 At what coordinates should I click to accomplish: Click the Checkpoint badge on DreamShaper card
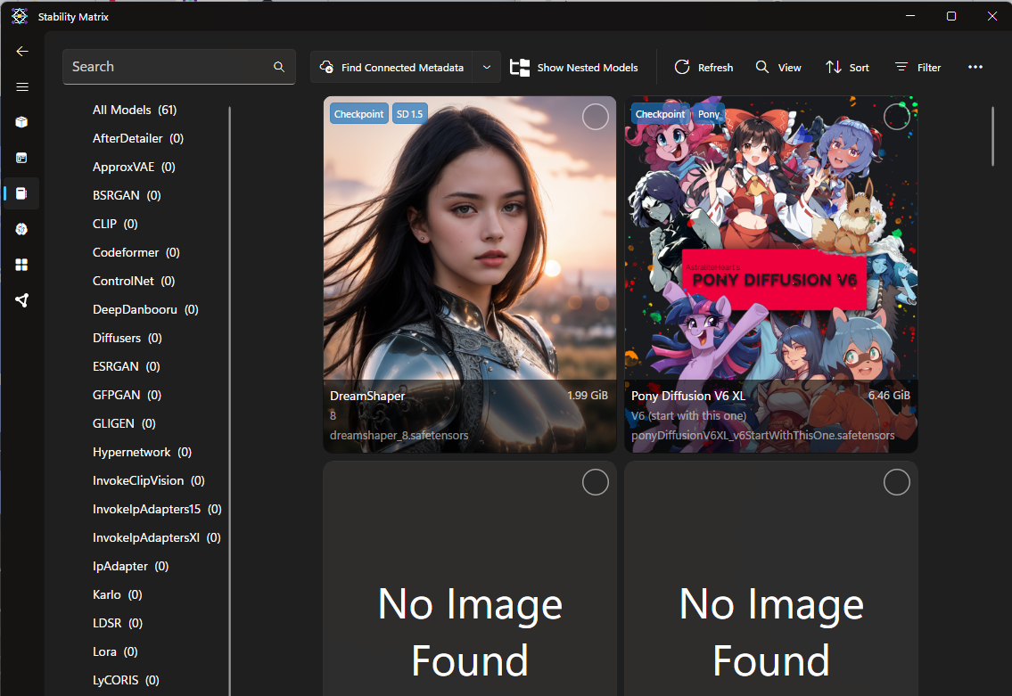click(358, 113)
